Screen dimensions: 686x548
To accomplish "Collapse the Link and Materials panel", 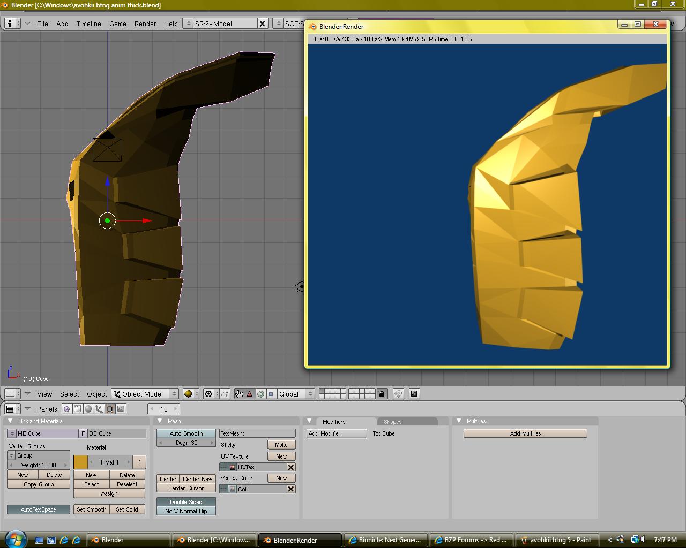I will click(x=10, y=421).
